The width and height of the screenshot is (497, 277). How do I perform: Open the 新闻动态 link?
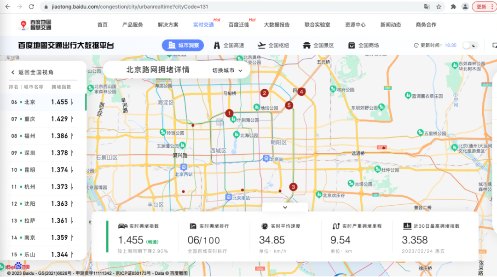click(x=391, y=25)
